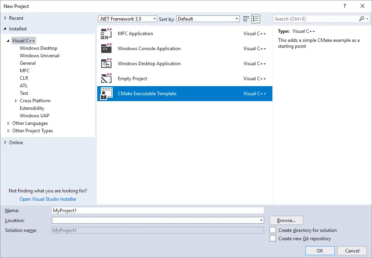Select the Test category

tap(24, 93)
